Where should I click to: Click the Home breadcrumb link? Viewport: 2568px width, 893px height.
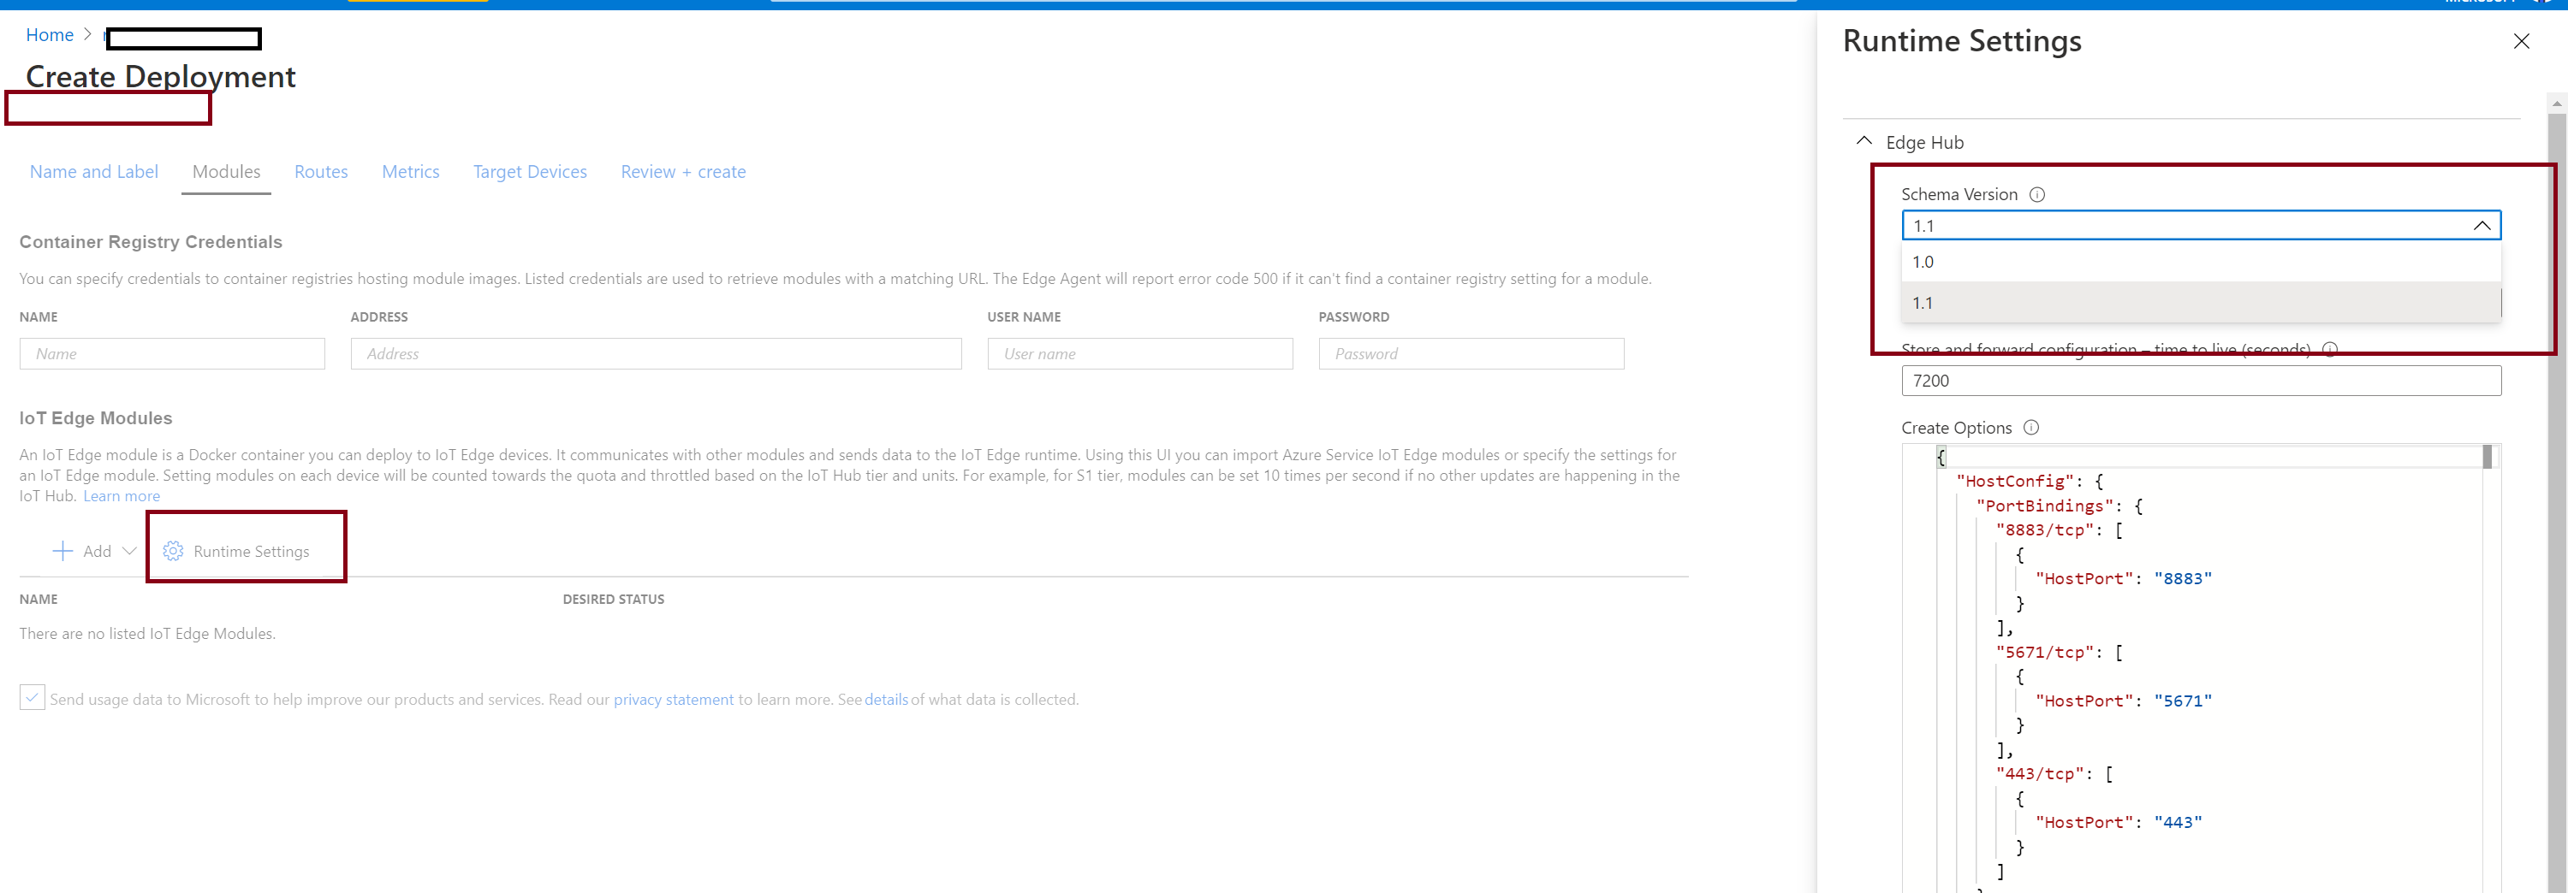[x=50, y=35]
